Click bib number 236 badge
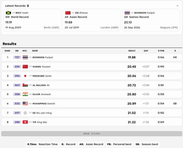 pos(17,66)
